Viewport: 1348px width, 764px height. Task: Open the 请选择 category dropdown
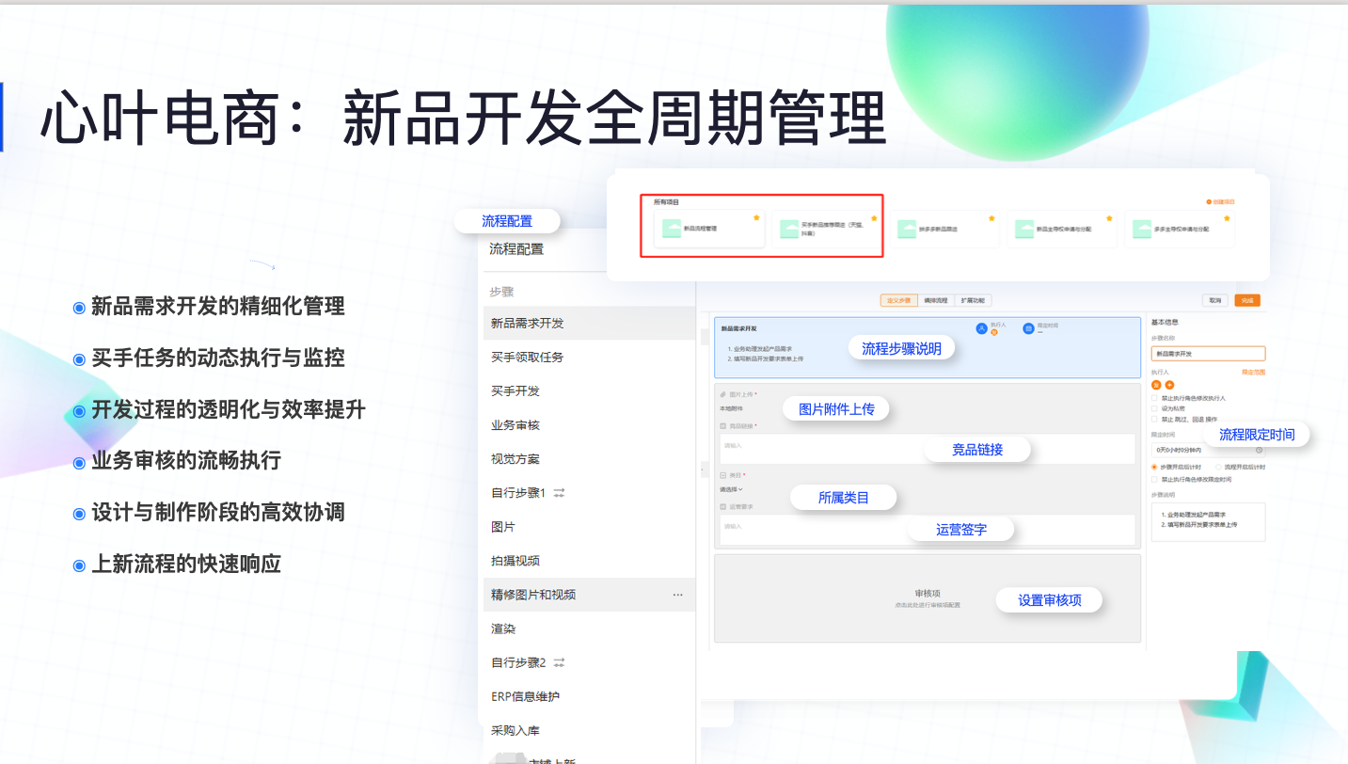pyautogui.click(x=731, y=489)
